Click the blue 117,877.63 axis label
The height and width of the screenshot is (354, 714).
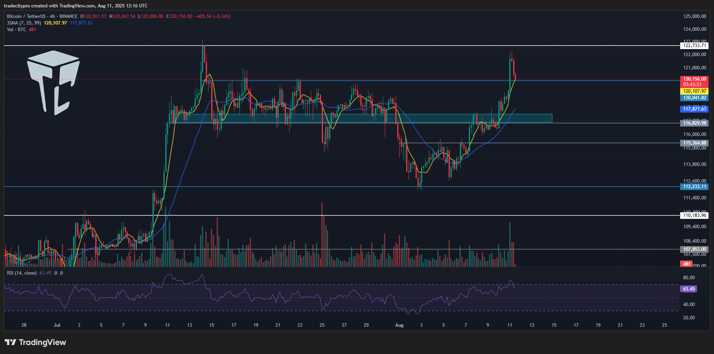coord(695,109)
